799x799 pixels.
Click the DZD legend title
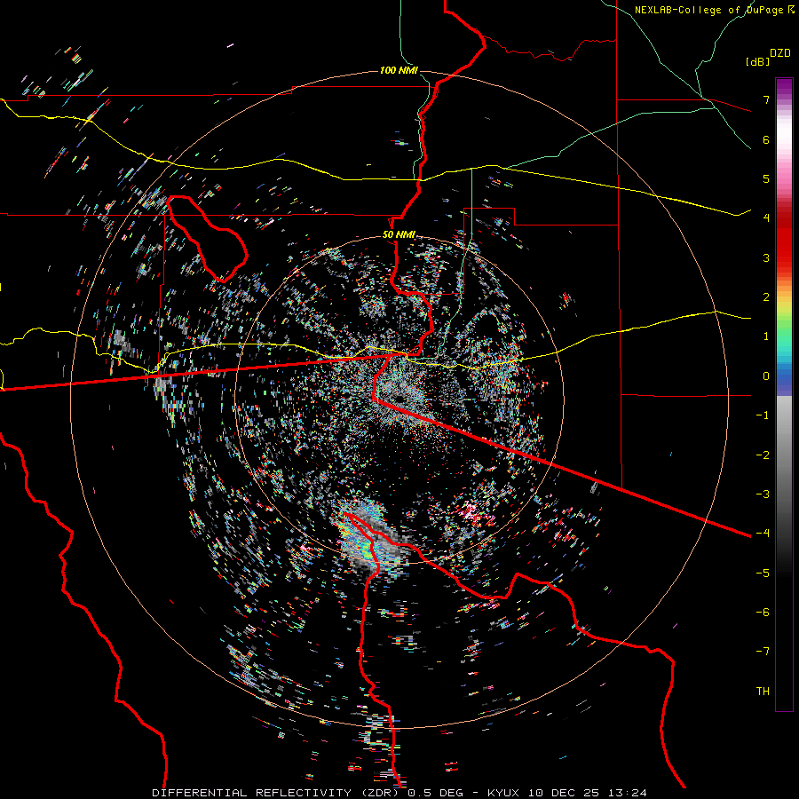(x=780, y=53)
